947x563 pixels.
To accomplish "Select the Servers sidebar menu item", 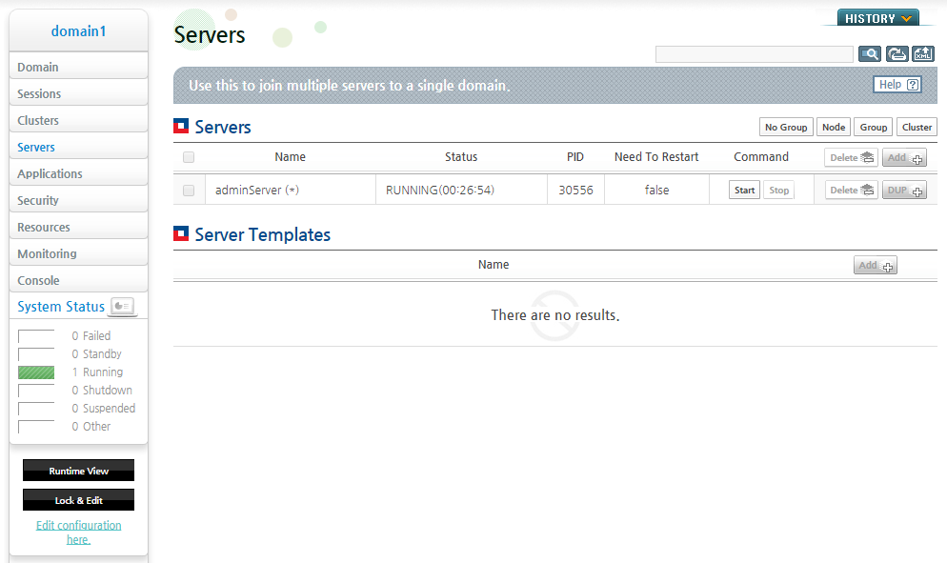I will pos(78,147).
